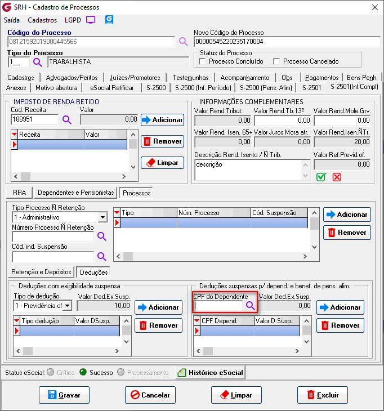Screen dimensions: 384x411
Task: Click the monitor icon next to LGPD
Action: [91, 20]
